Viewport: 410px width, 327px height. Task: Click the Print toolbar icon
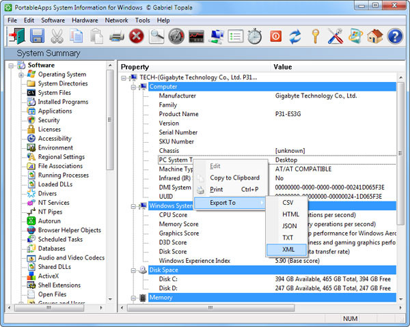click(117, 35)
